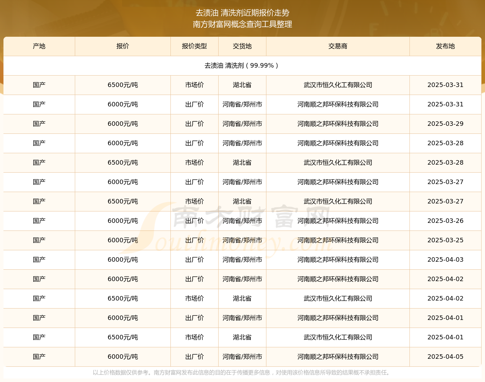
Task: Click 2025-03-31 date in the 河南顺之邦 row
Action: [x=446, y=104]
